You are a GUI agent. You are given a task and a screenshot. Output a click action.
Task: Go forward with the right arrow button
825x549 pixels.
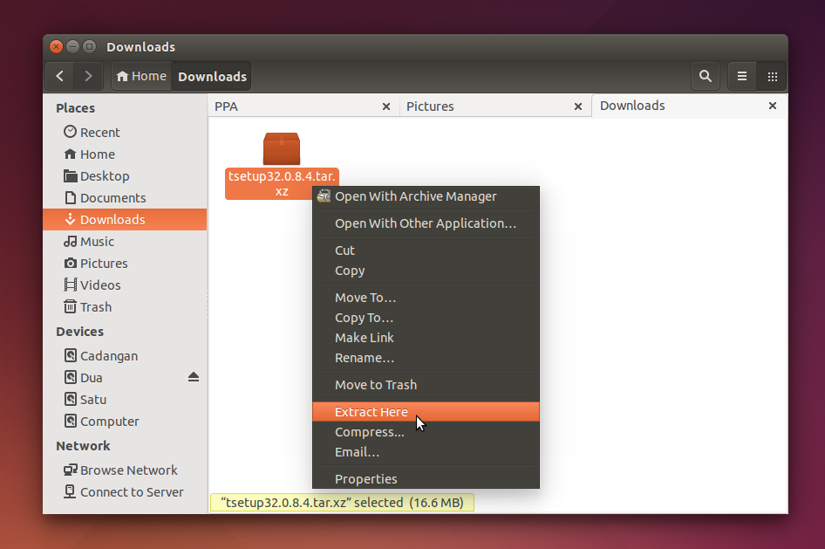click(88, 76)
